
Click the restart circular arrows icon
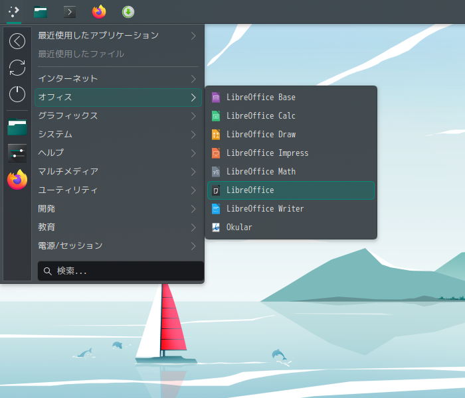tap(17, 68)
